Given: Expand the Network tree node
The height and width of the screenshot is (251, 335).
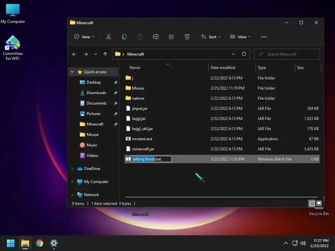Looking at the screenshot, I should tap(72, 195).
